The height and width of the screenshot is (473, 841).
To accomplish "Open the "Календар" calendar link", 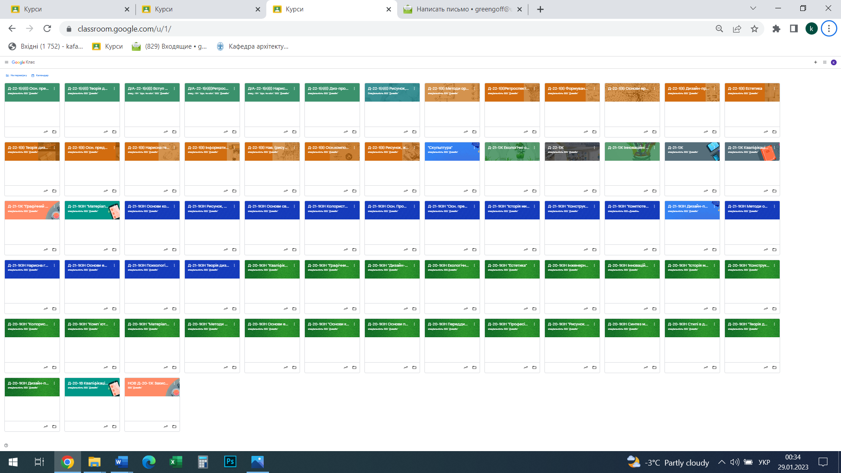I will click(40, 75).
